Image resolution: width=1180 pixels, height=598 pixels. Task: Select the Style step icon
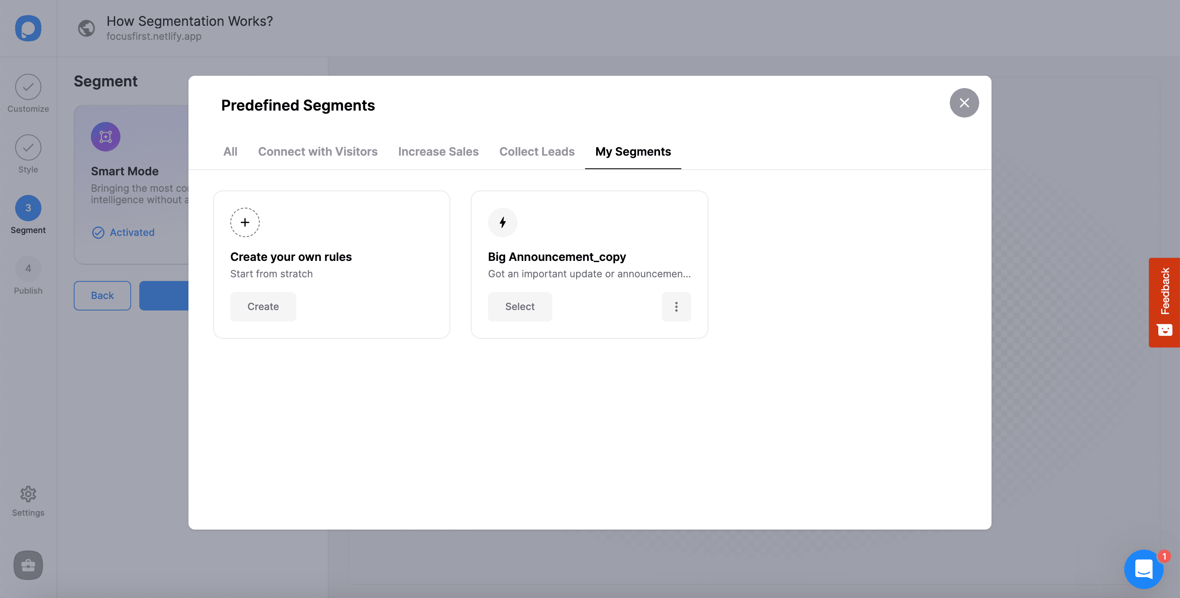pyautogui.click(x=28, y=147)
